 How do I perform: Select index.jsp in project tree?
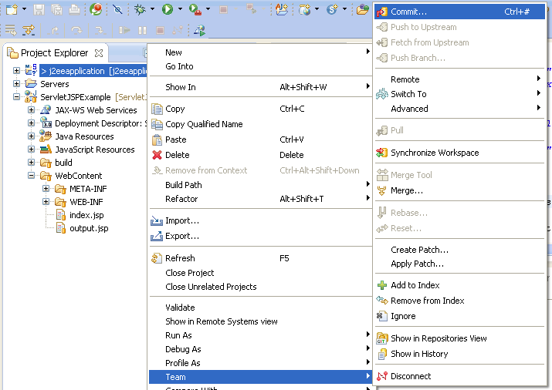86,215
